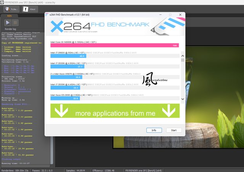Screen dimensions: 244x172
Task: Maximize the x264 FHD Benchmark window
Action: 170,15
